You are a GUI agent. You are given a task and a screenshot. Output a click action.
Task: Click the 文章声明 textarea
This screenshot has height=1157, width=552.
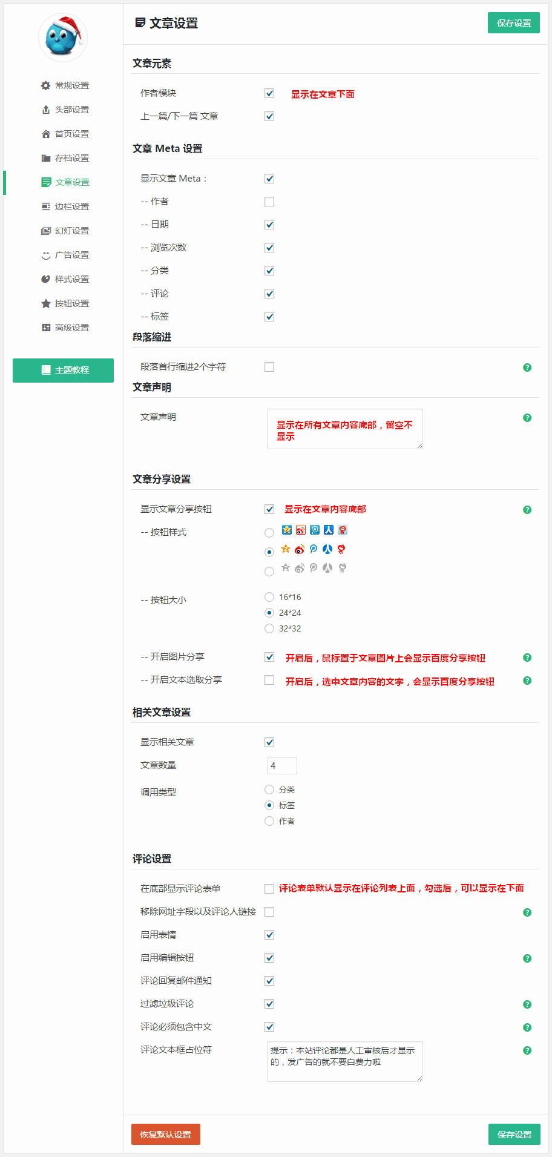point(345,429)
